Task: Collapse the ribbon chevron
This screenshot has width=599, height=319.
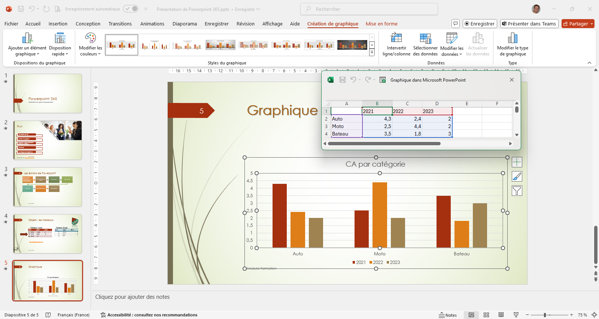Action: coord(589,63)
